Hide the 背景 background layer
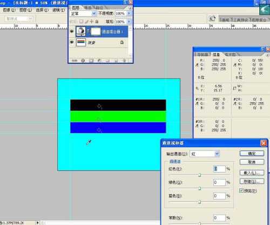The width and height of the screenshot is (270, 225). point(72,42)
